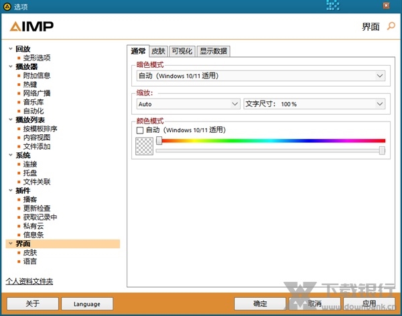402x316 pixels.
Task: Select 更新检查 in the tree
Action: 37,208
